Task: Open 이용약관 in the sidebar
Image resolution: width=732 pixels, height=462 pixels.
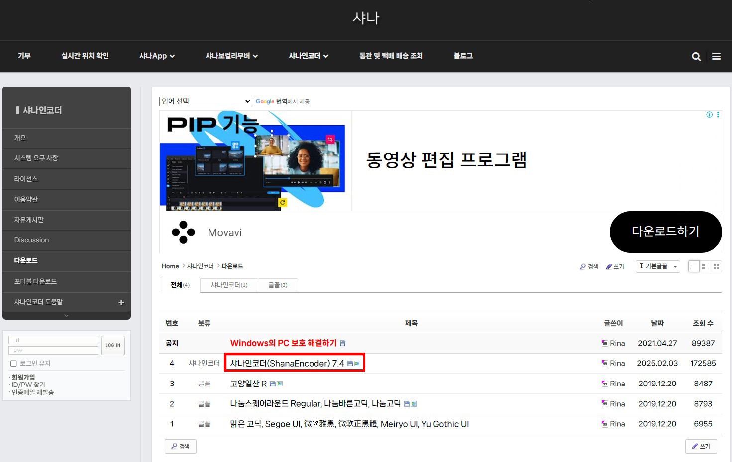Action: pos(67,199)
